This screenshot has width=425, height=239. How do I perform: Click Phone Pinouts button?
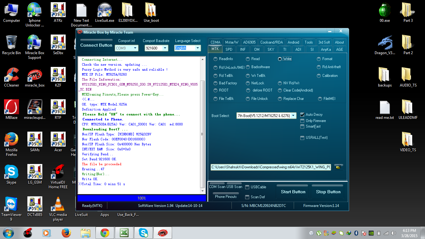[x=226, y=196]
